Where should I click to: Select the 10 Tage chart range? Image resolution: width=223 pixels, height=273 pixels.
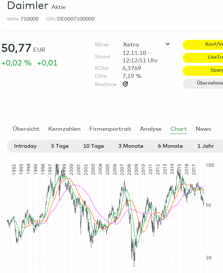click(94, 146)
